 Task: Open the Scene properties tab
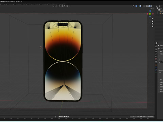pos(156,56)
